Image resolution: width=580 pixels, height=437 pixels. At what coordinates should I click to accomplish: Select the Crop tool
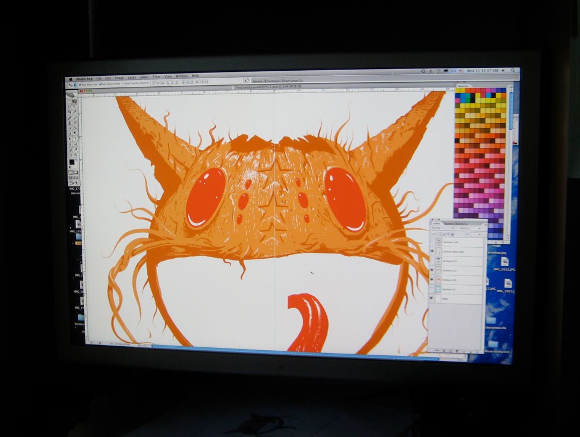coord(70,112)
